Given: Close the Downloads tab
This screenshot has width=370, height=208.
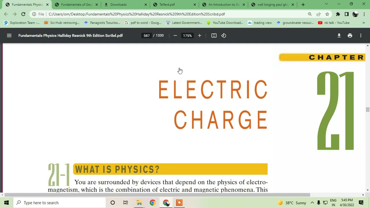Looking at the screenshot, I should coord(146,5).
